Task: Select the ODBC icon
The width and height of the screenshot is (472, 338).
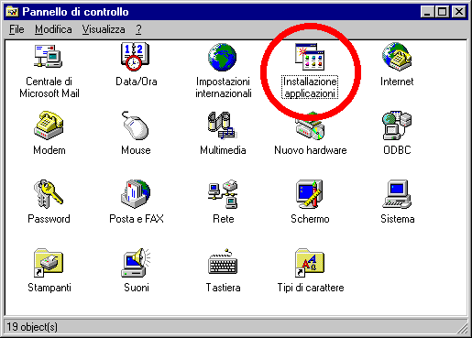Action: (397, 125)
